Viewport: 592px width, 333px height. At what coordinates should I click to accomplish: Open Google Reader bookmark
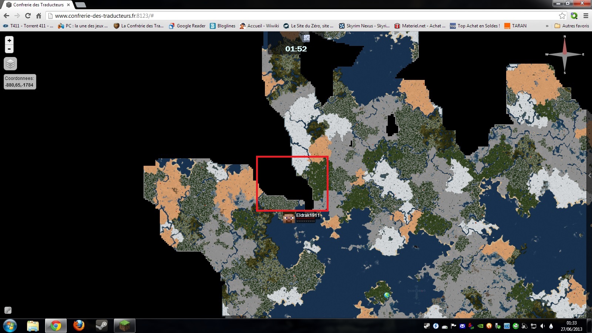click(187, 26)
